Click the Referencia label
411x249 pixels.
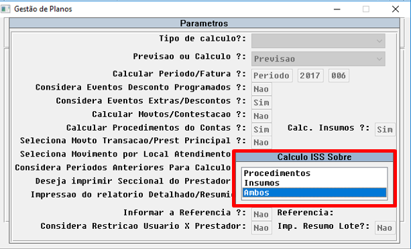pos(305,213)
